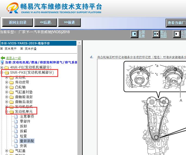This screenshot has width=186, height=155.
Task: Click the 曲轴后油封 folder icon
Action: [x=11, y=102]
